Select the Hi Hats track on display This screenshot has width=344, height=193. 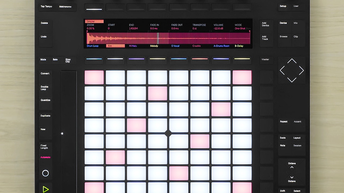click(x=133, y=46)
